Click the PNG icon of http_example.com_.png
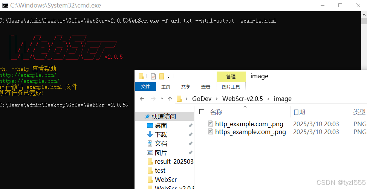The image size is (367, 189). tap(211, 124)
